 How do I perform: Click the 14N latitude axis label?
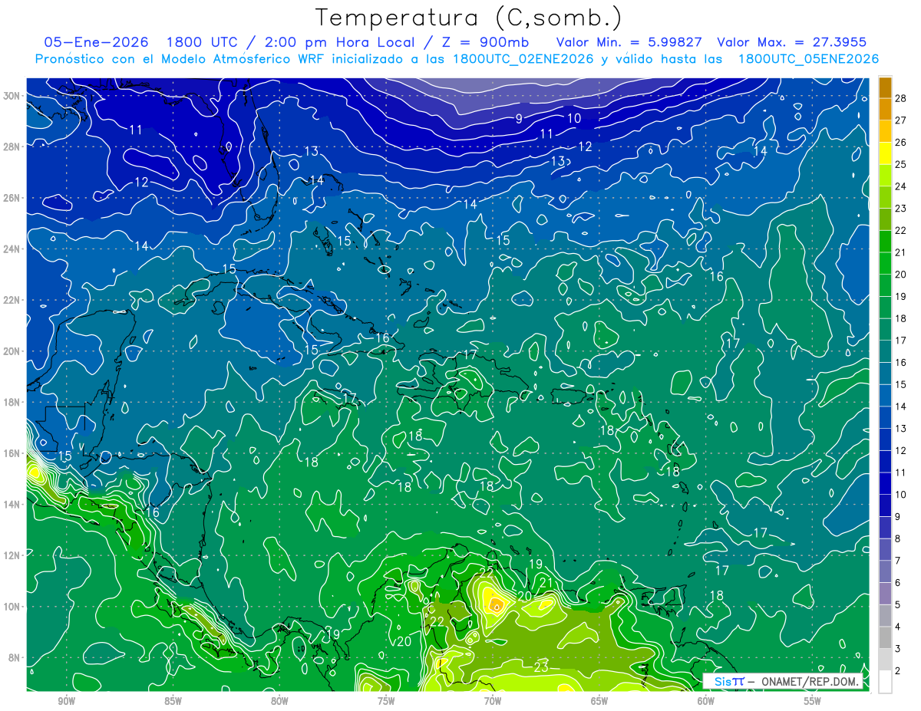pos(12,505)
